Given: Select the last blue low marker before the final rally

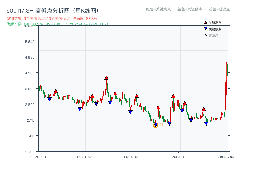Looking at the screenshot, I should 206,124.
